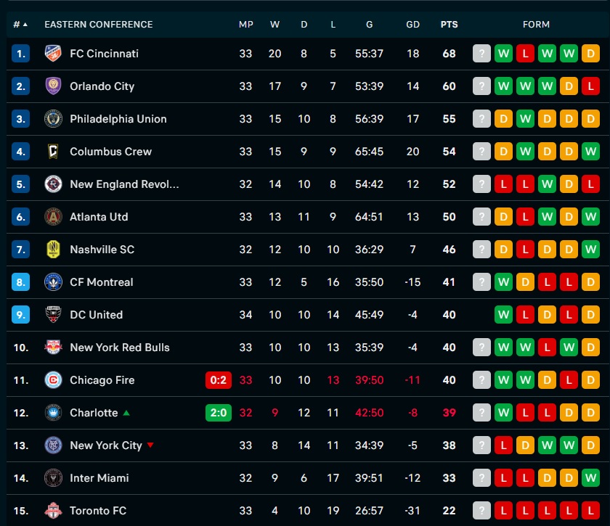Screen dimensions: 610x526
Task: Click the Chicago Fire team crest
Action: [x=53, y=380]
